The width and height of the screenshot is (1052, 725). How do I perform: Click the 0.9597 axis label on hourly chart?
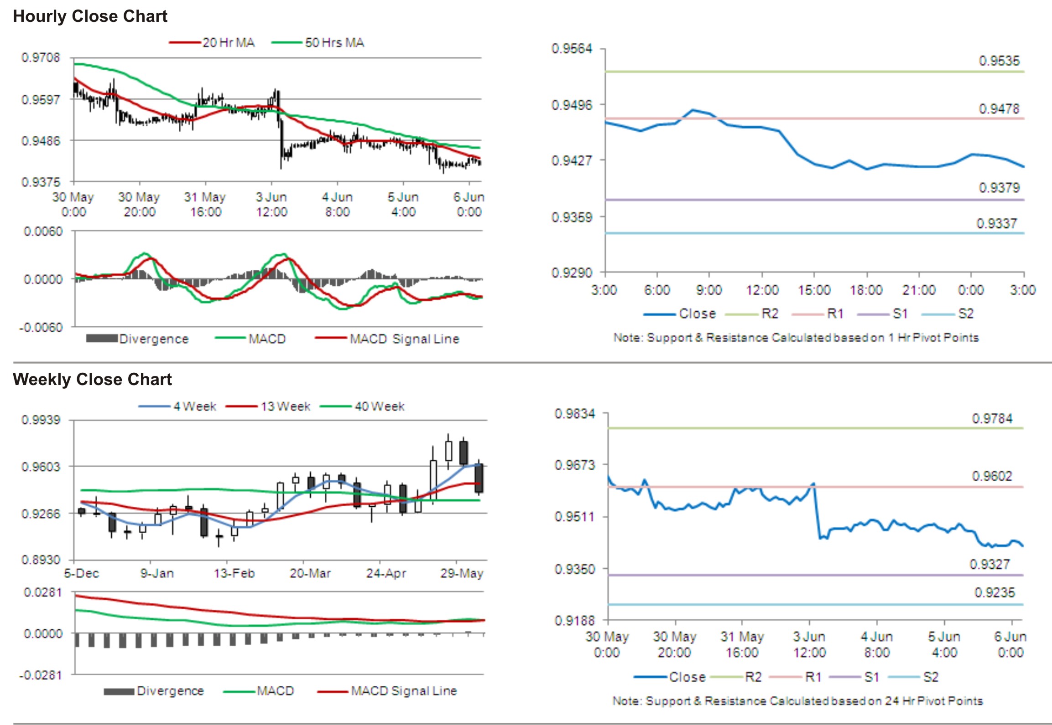(41, 99)
